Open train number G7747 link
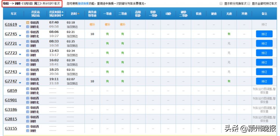The height and width of the screenshot is (136, 280). coord(11,81)
